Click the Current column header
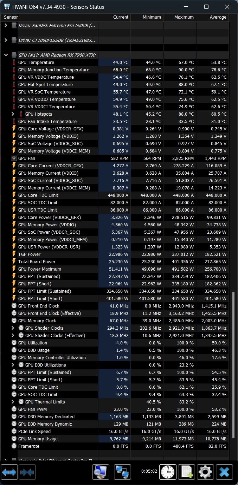Viewport: 238px width, 485px height. pyautogui.click(x=114, y=17)
